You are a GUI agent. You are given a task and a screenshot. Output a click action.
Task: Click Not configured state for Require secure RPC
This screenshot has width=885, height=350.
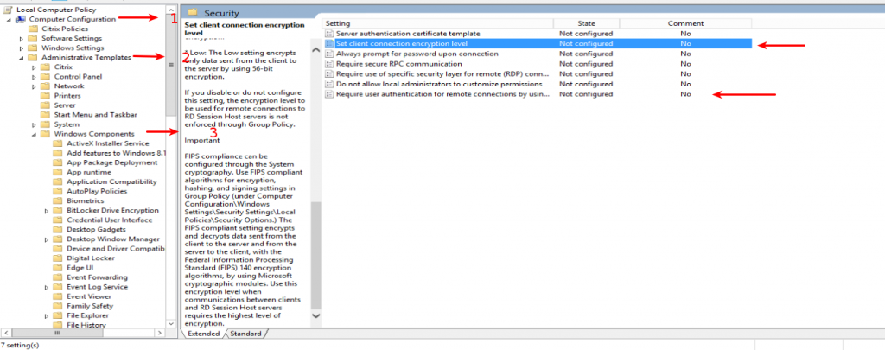[x=586, y=64]
